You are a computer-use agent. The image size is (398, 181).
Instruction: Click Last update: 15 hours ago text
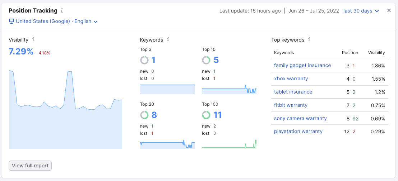(x=250, y=11)
